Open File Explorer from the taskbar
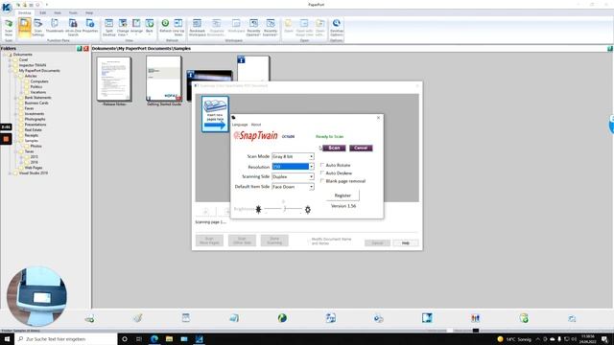 [169, 338]
